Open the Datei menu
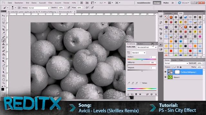Screen dimensions: 206x115 click(x=10, y=3)
